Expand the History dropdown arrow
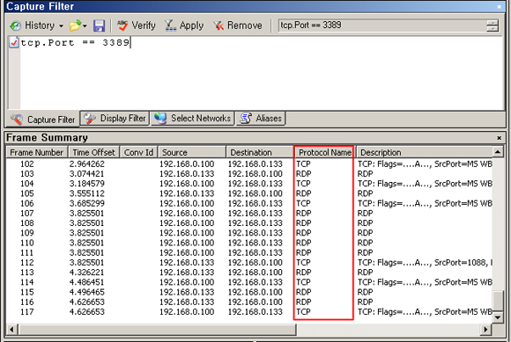Image resolution: width=511 pixels, height=342 pixels. click(61, 25)
